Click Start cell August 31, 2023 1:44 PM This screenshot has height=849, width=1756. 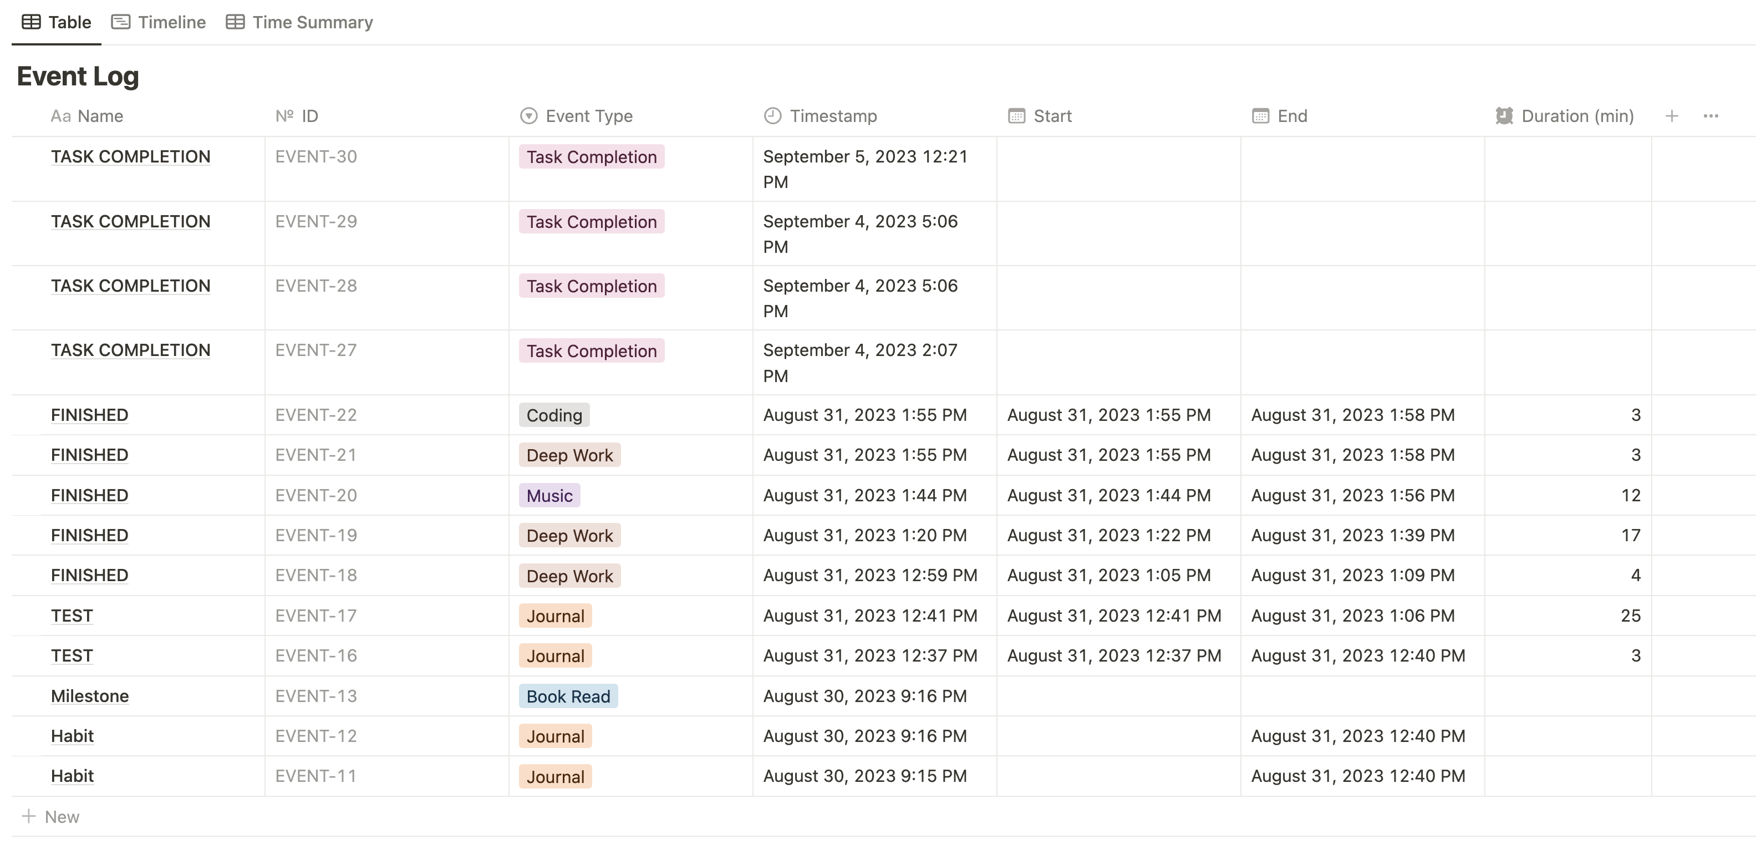1109,495
